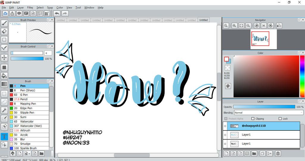This screenshot has width=305, height=161.
Task: Select the Text tool
Action: [4, 136]
